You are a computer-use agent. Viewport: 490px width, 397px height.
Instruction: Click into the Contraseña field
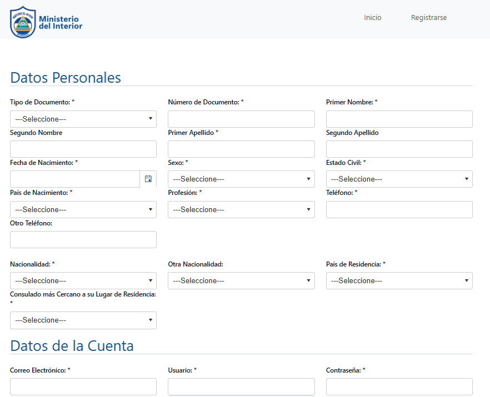click(x=399, y=386)
